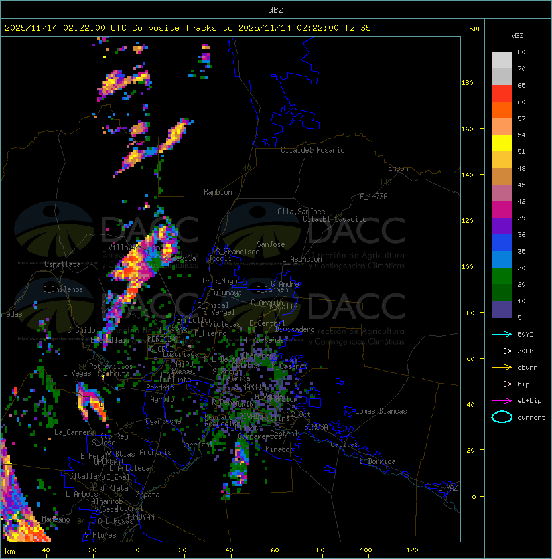Image resolution: width=552 pixels, height=559 pixels.
Task: Click the C_Guido map label
Action: point(81,330)
